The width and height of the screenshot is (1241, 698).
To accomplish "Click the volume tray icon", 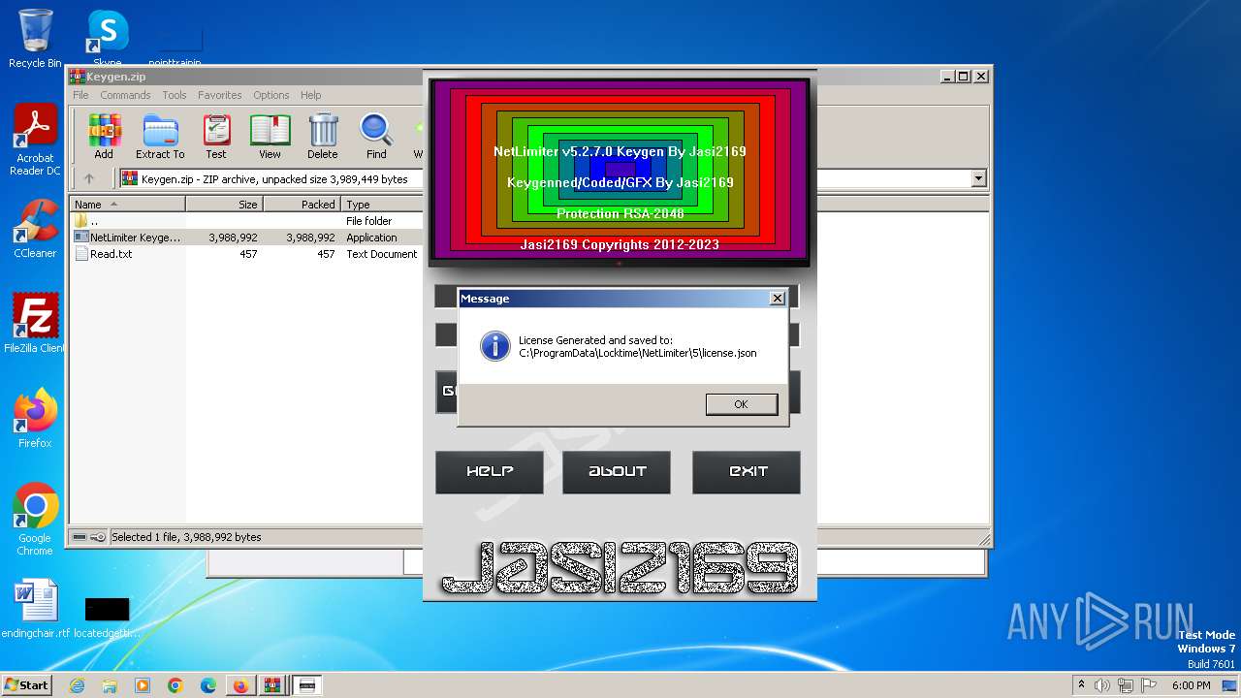I will (1102, 685).
